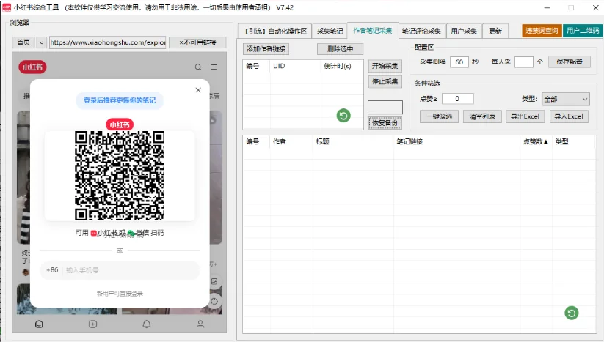This screenshot has height=342, width=604.
Task: Tap the profile person icon in bottom bar
Action: click(200, 324)
